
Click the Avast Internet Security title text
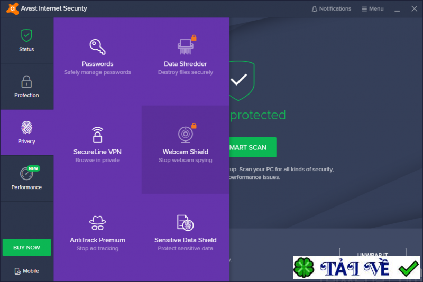54,8
